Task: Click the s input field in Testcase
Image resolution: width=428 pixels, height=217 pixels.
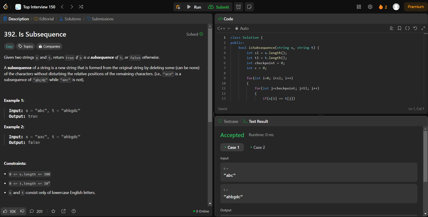Action: (319, 172)
